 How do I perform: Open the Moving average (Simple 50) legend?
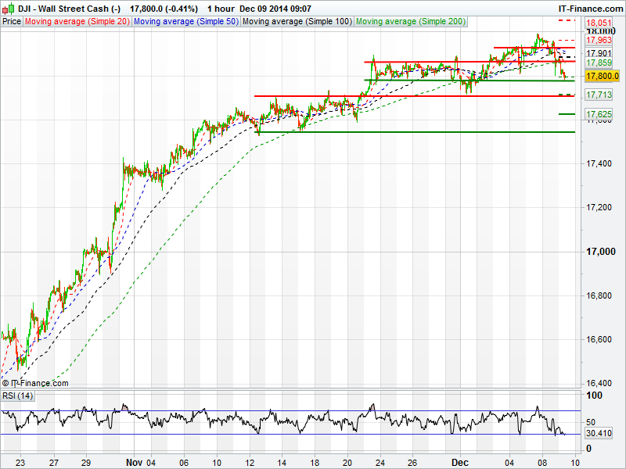click(x=186, y=22)
